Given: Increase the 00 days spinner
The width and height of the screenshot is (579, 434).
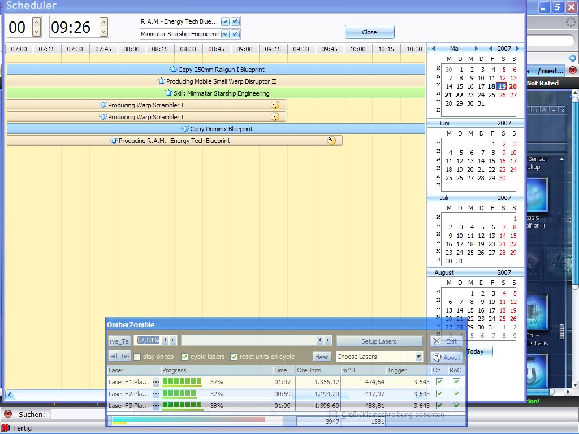Looking at the screenshot, I should tap(36, 22).
